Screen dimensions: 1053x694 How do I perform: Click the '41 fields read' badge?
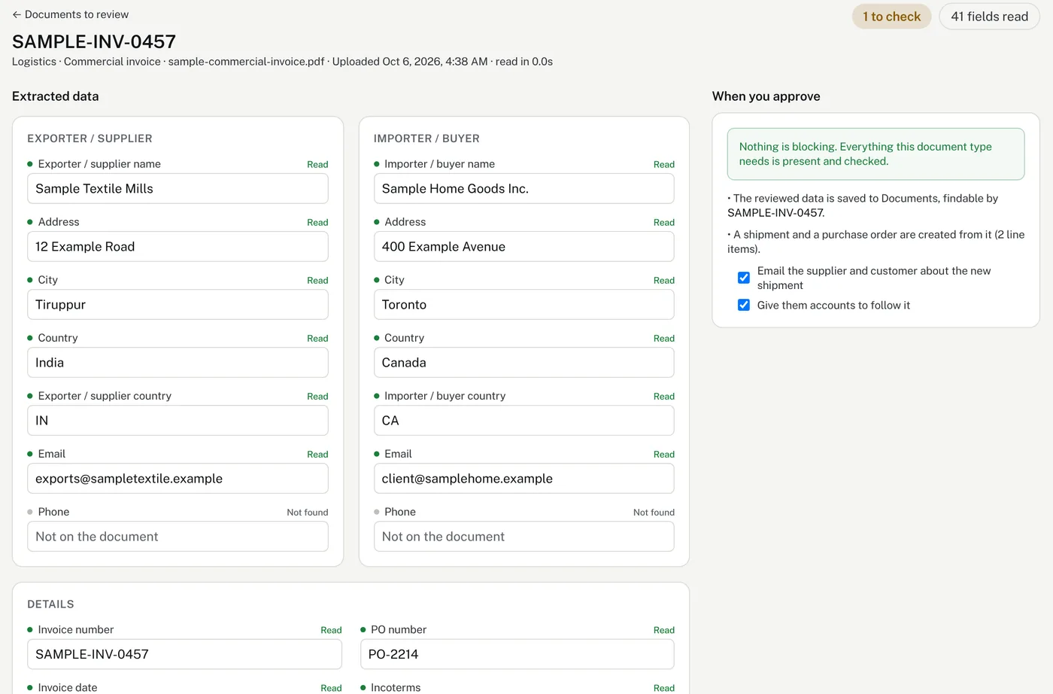point(989,17)
